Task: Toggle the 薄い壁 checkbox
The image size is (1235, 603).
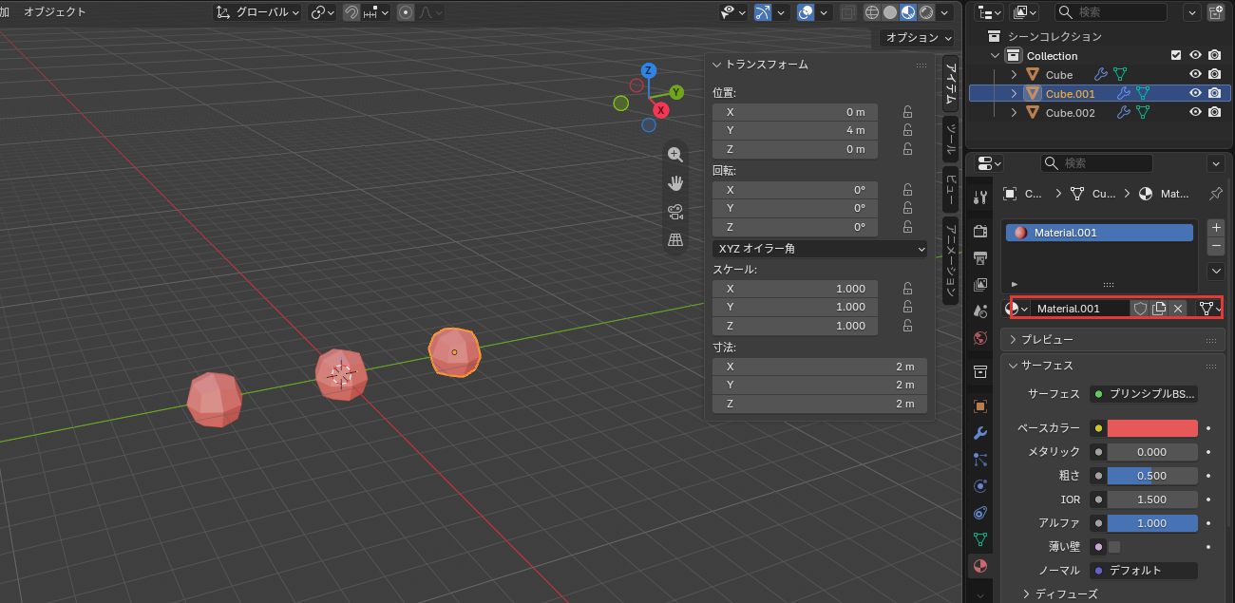Action: pos(1114,547)
